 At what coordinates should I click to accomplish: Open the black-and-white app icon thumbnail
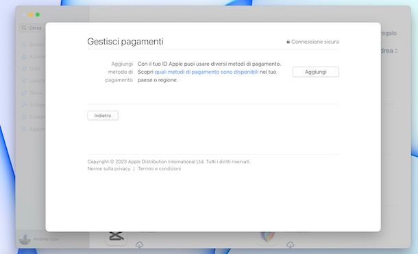point(116,238)
